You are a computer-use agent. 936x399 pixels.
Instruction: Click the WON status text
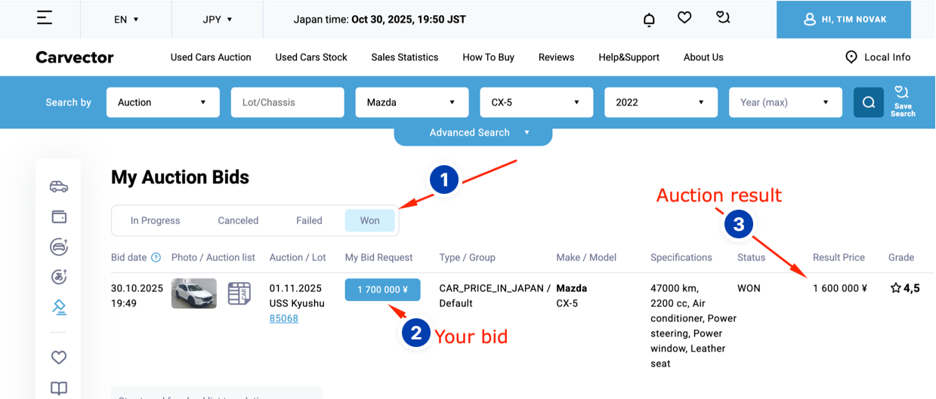pos(749,288)
